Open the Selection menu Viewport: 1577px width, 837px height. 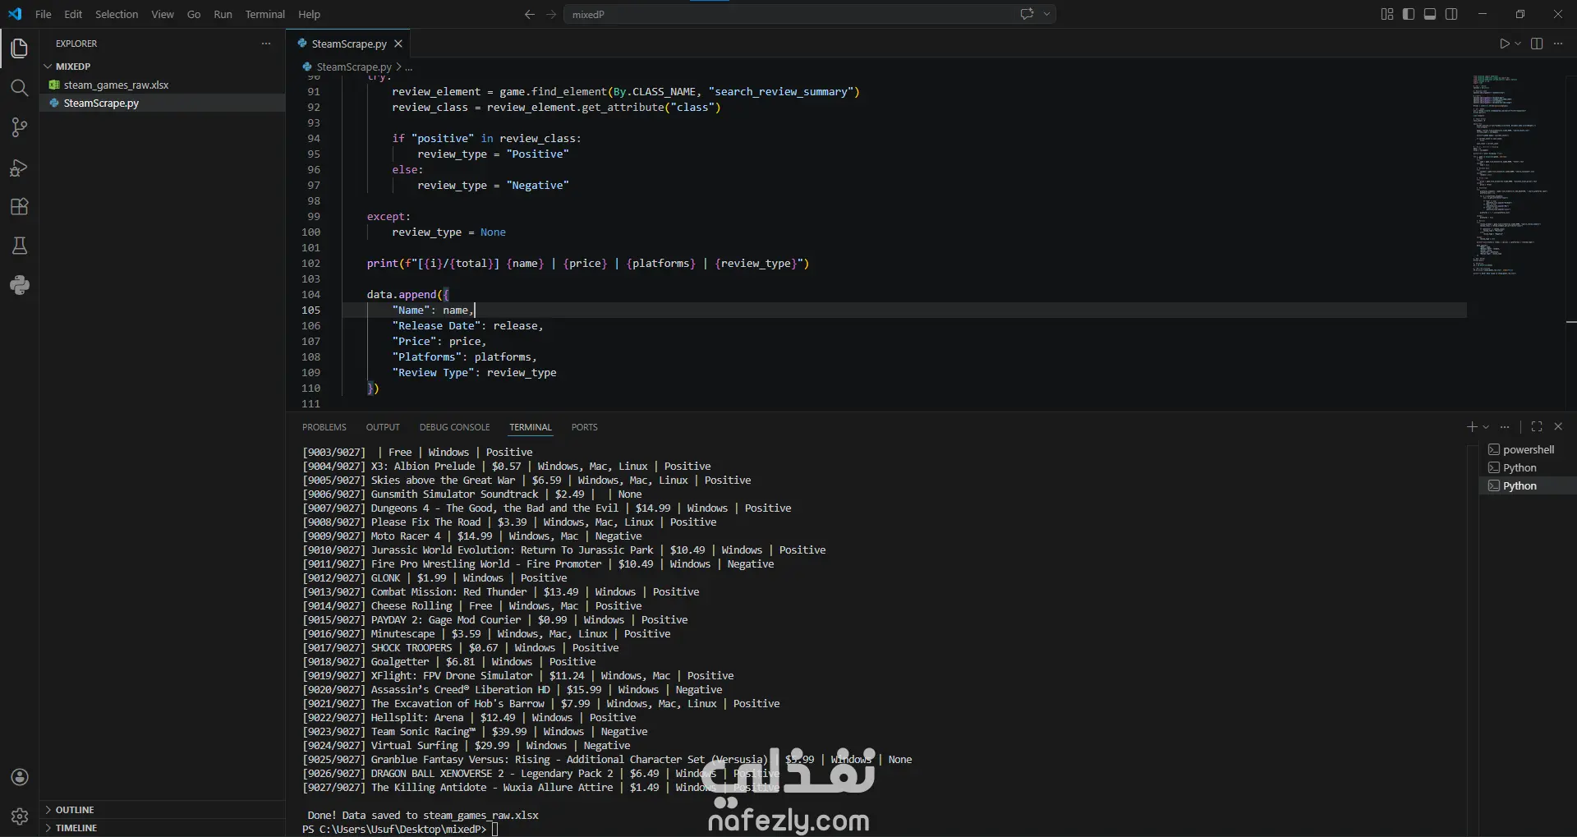[x=117, y=14]
